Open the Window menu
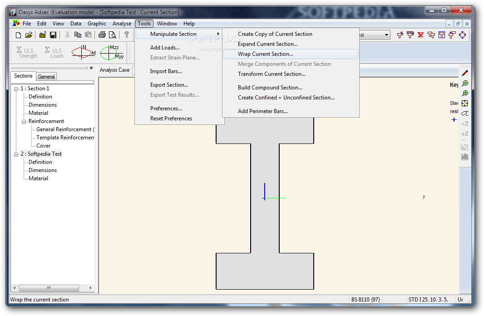 pos(167,24)
